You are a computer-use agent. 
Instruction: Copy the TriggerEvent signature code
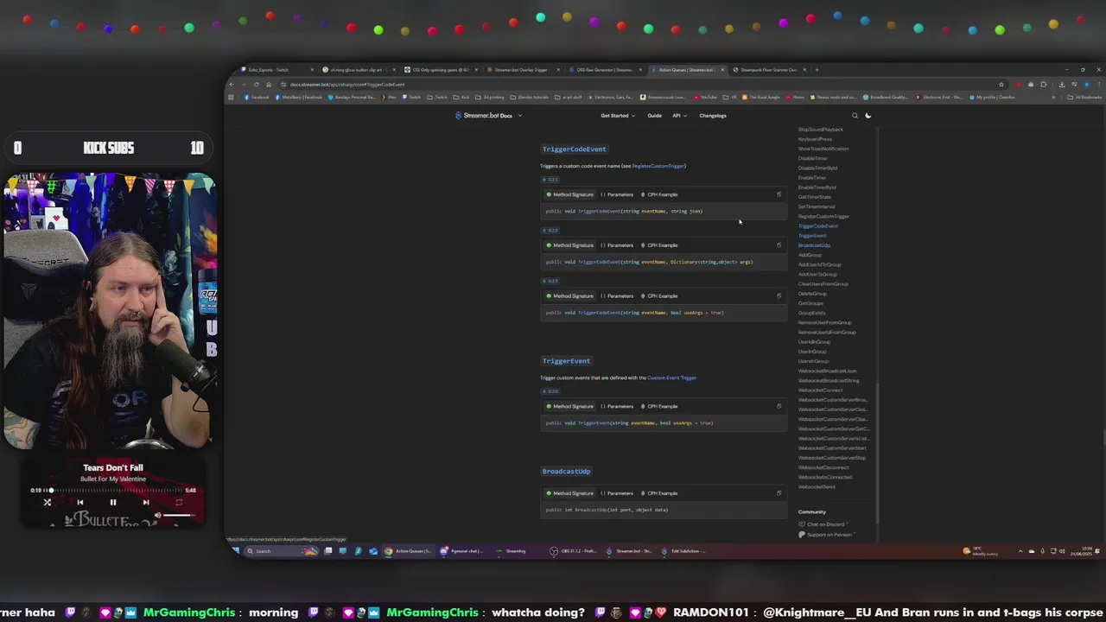(779, 406)
